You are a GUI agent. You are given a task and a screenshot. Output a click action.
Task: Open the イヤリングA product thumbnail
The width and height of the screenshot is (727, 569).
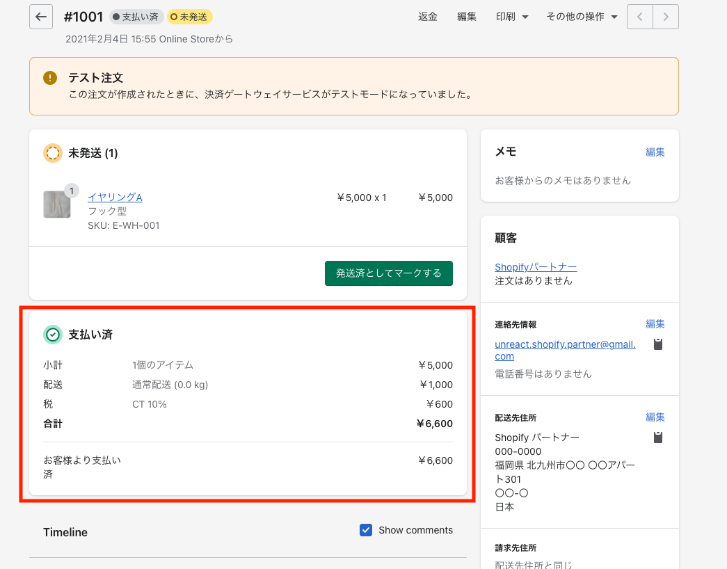(57, 204)
